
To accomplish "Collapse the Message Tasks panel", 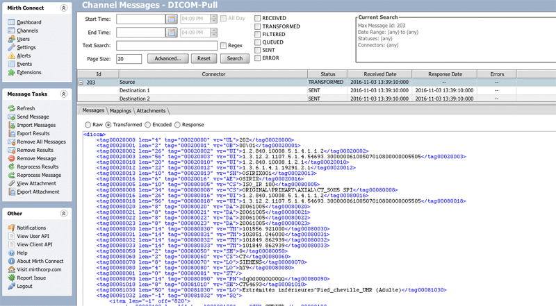I will (64, 94).
